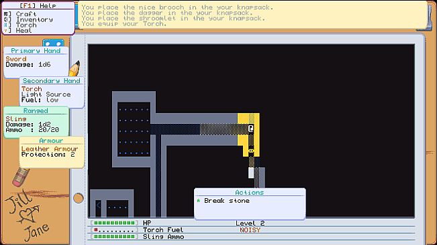Click the Protection: 2 value
Viewport: 437px width, 245px height.
(x=48, y=155)
